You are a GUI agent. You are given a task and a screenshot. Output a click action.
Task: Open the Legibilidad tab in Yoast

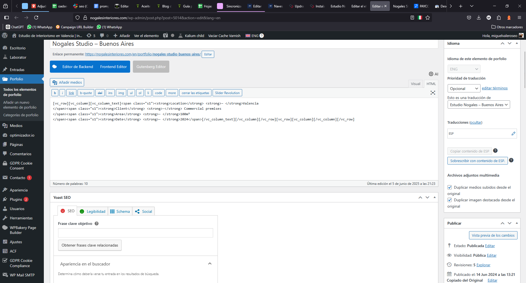pyautogui.click(x=93, y=211)
